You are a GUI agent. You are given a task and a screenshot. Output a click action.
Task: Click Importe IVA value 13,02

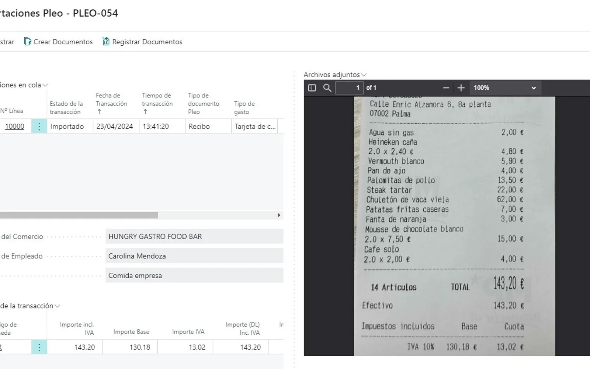(185, 347)
